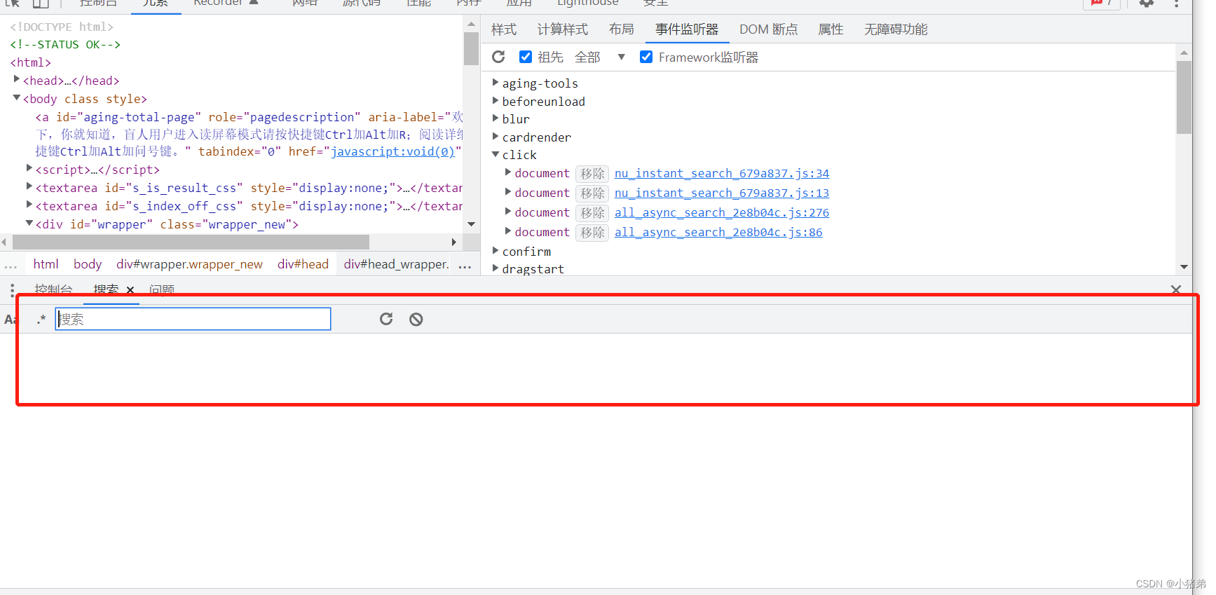This screenshot has height=595, width=1216.
Task: Select the 事件监听器 tab
Action: 687,29
